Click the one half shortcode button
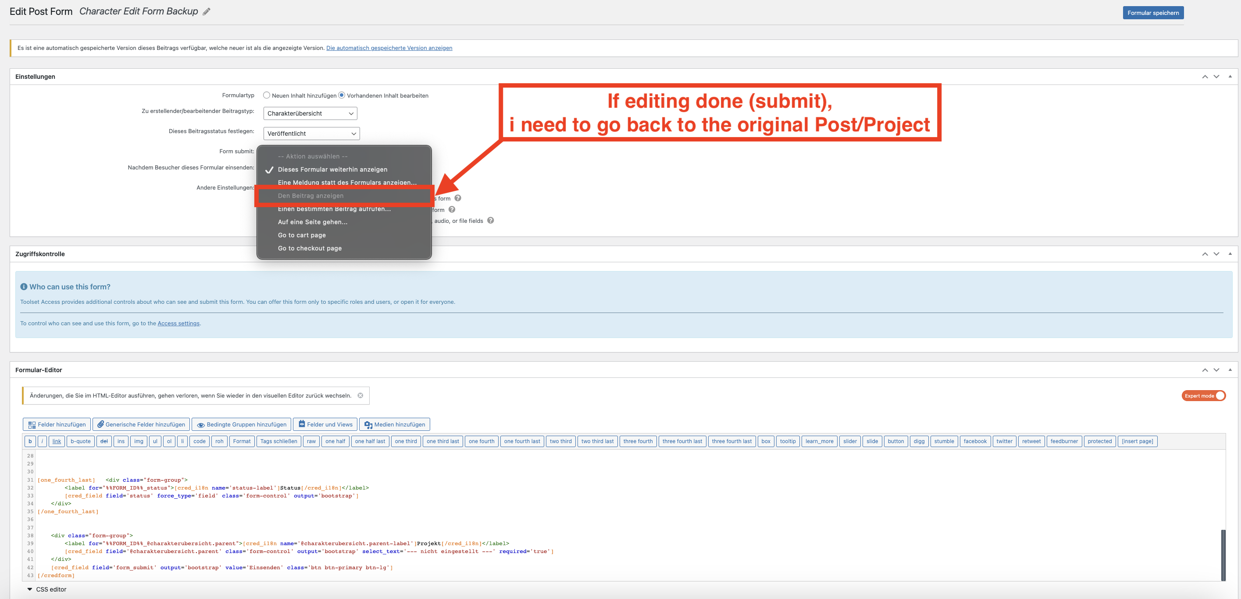 (335, 441)
